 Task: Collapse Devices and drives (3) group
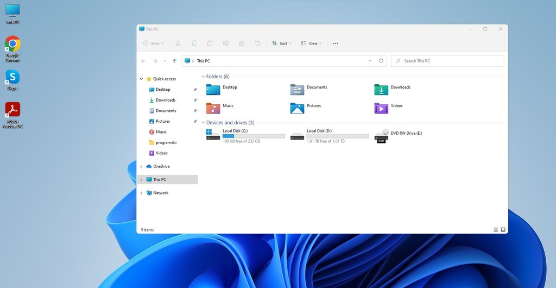tap(203, 123)
